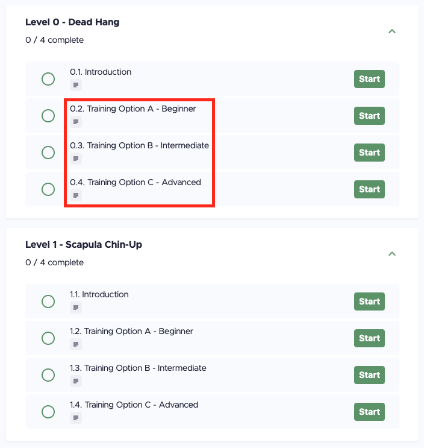
Task: Click the note icon under 1.2. Training Option A
Action: pos(76,344)
